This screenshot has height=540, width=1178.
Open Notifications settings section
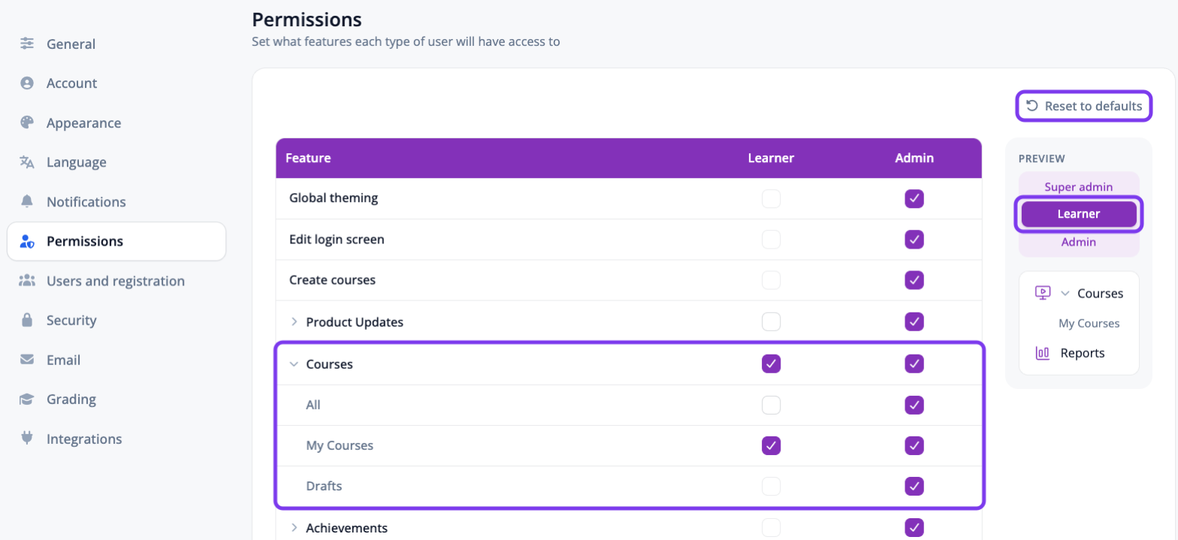116,201
